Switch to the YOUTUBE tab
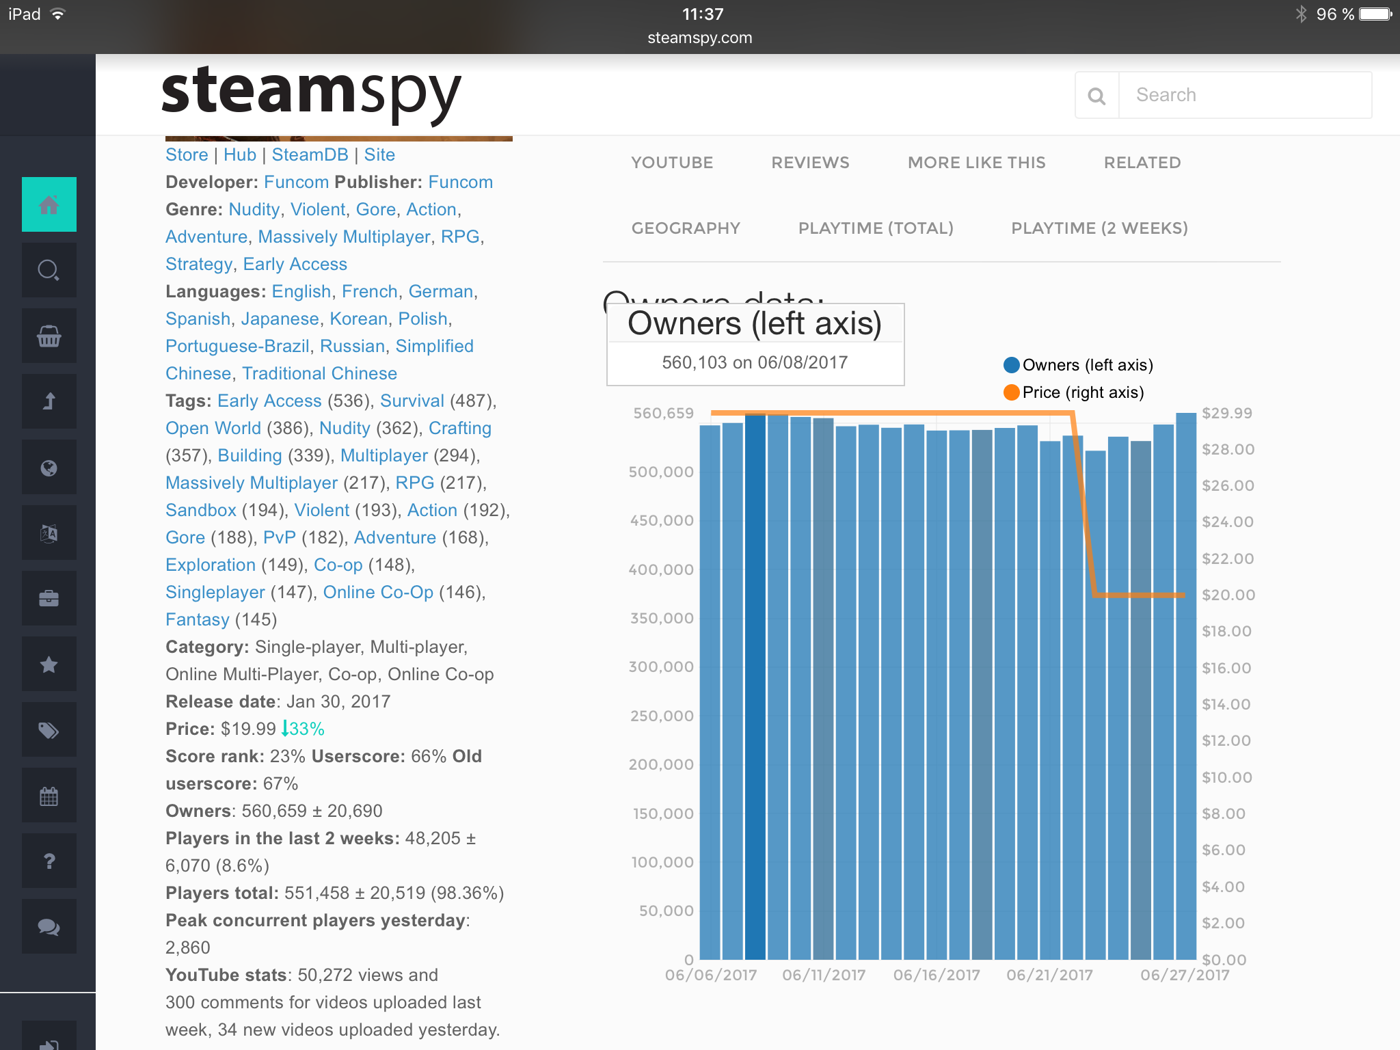 point(672,163)
